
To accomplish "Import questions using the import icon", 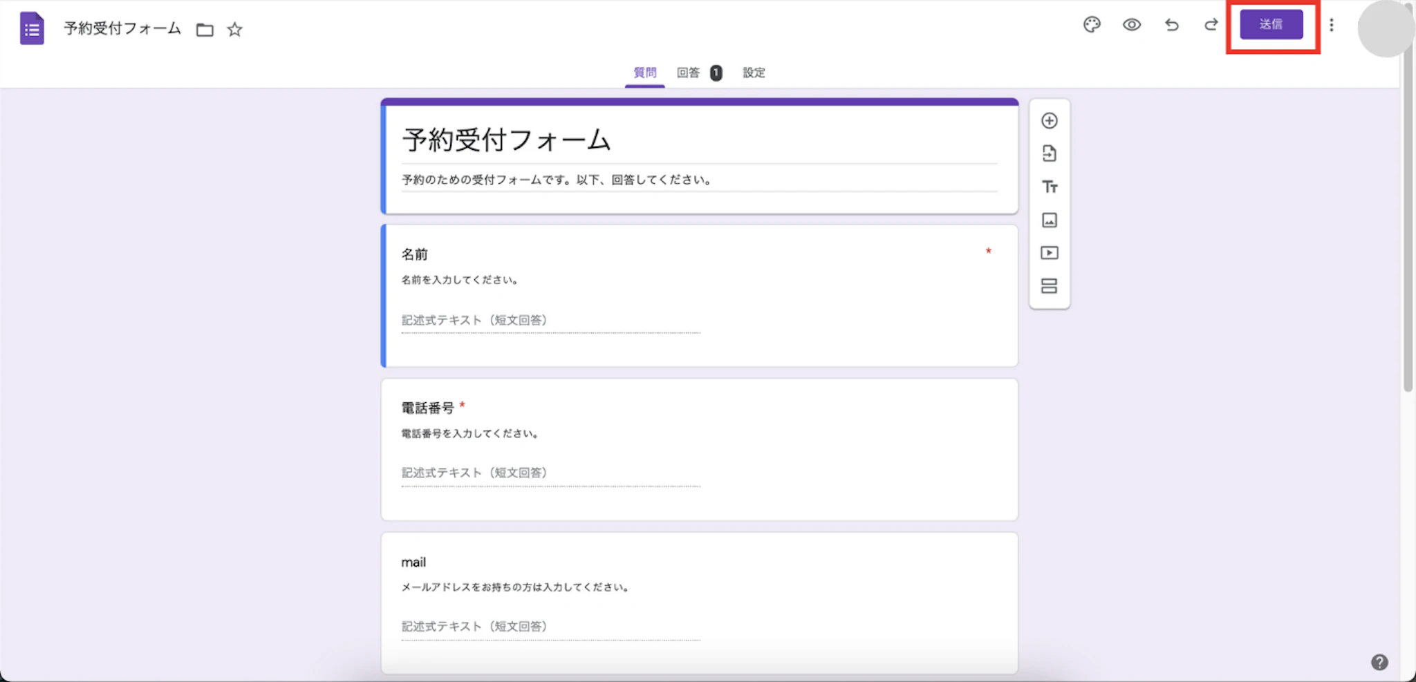I will pos(1050,153).
